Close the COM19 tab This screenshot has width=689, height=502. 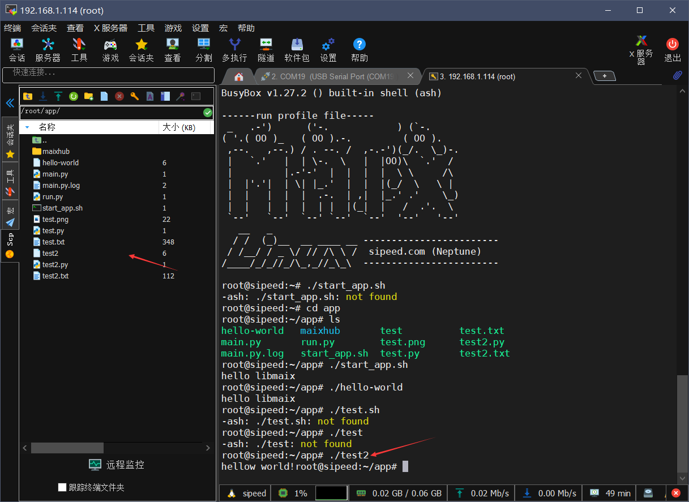click(x=410, y=75)
